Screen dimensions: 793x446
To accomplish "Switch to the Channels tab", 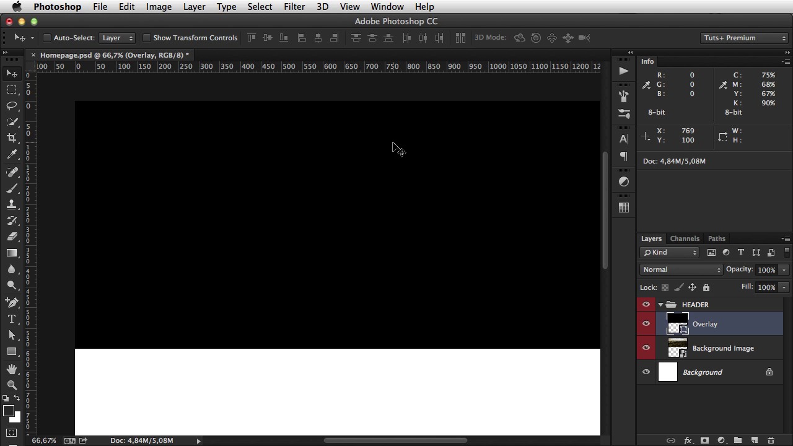I will coord(685,238).
